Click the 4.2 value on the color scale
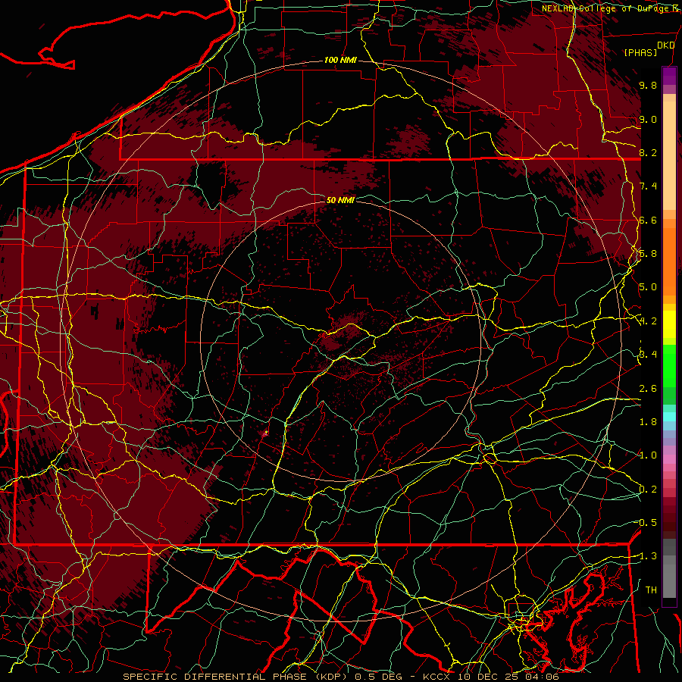Image resolution: width=682 pixels, height=682 pixels. [648, 321]
